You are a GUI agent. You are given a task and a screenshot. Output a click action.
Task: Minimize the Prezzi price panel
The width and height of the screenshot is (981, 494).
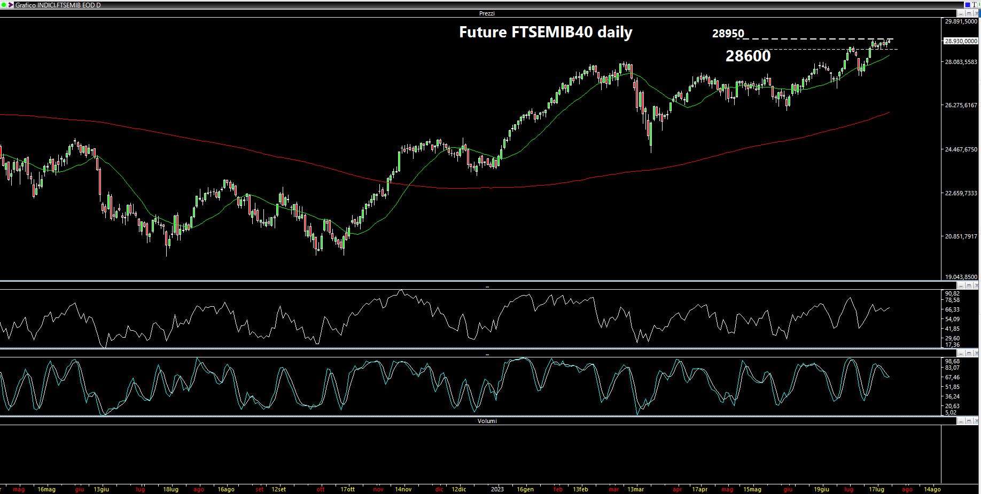(961, 13)
